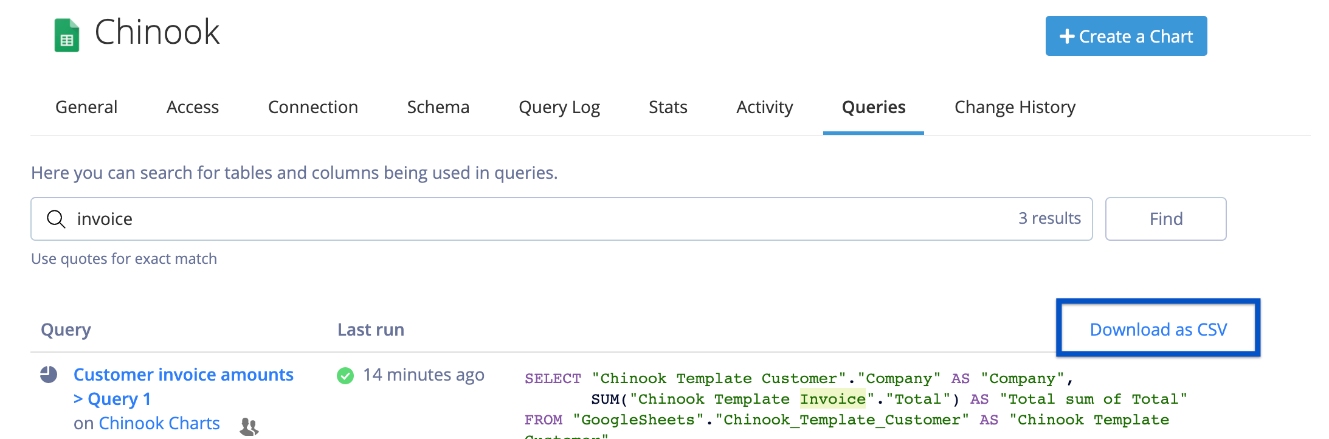1329x439 pixels.
Task: Download query results as CSV
Action: tap(1158, 330)
